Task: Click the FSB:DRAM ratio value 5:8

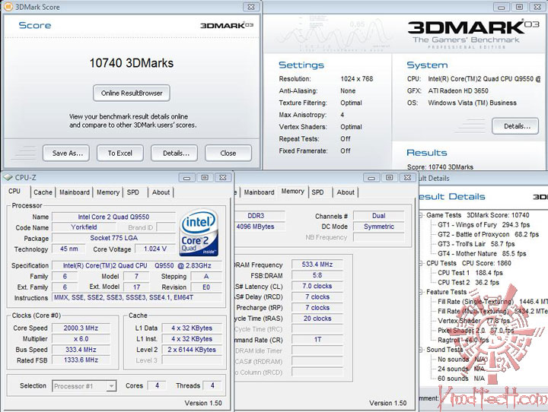Action: pyautogui.click(x=317, y=275)
